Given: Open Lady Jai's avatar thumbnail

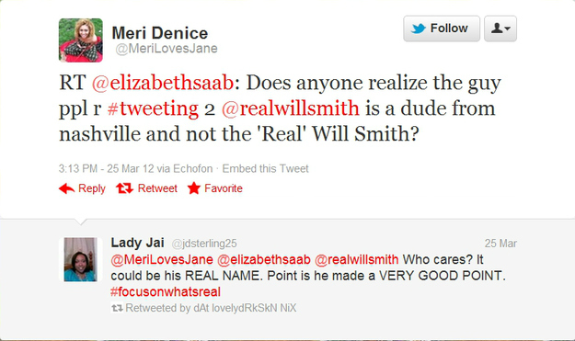Looking at the screenshot, I should (x=81, y=259).
